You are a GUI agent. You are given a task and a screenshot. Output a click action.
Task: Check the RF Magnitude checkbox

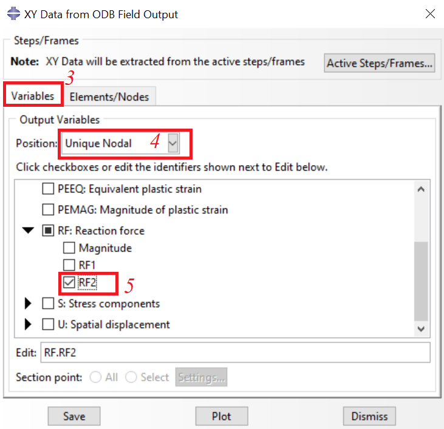(x=69, y=248)
